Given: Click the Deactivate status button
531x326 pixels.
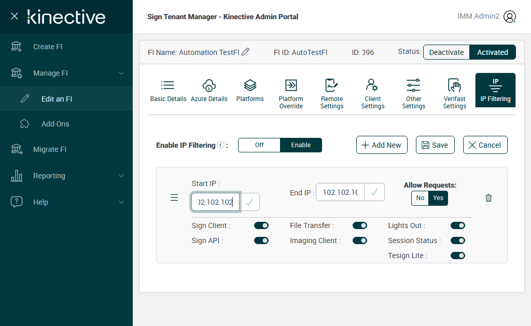Looking at the screenshot, I should coord(446,52).
